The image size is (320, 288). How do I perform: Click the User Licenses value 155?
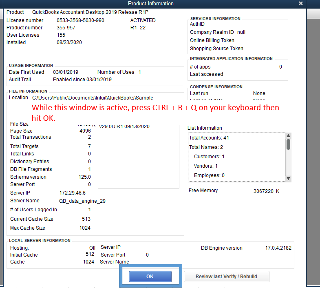61,35
